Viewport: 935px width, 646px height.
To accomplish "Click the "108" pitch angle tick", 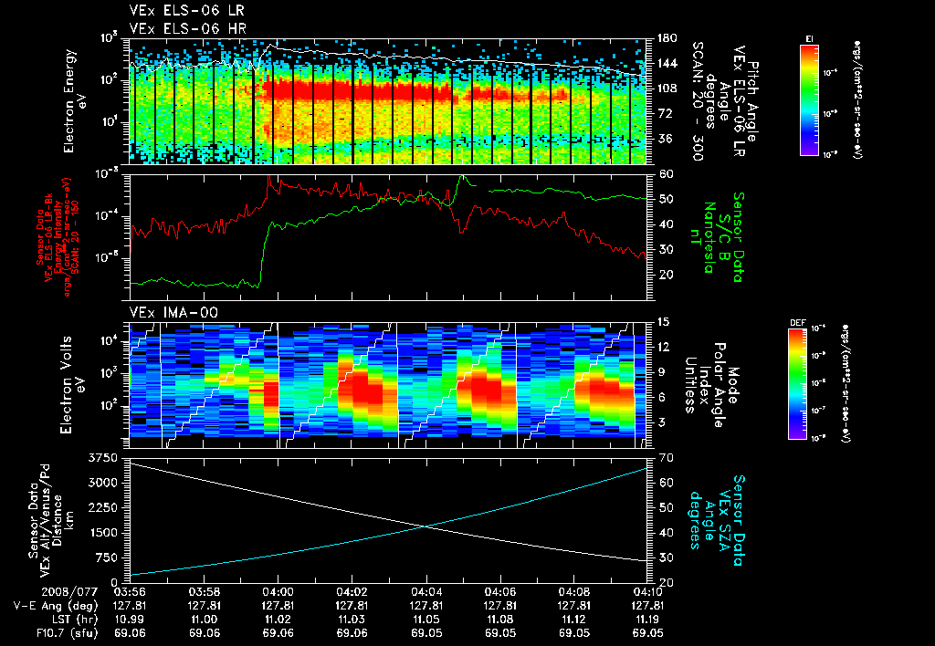I will [667, 89].
